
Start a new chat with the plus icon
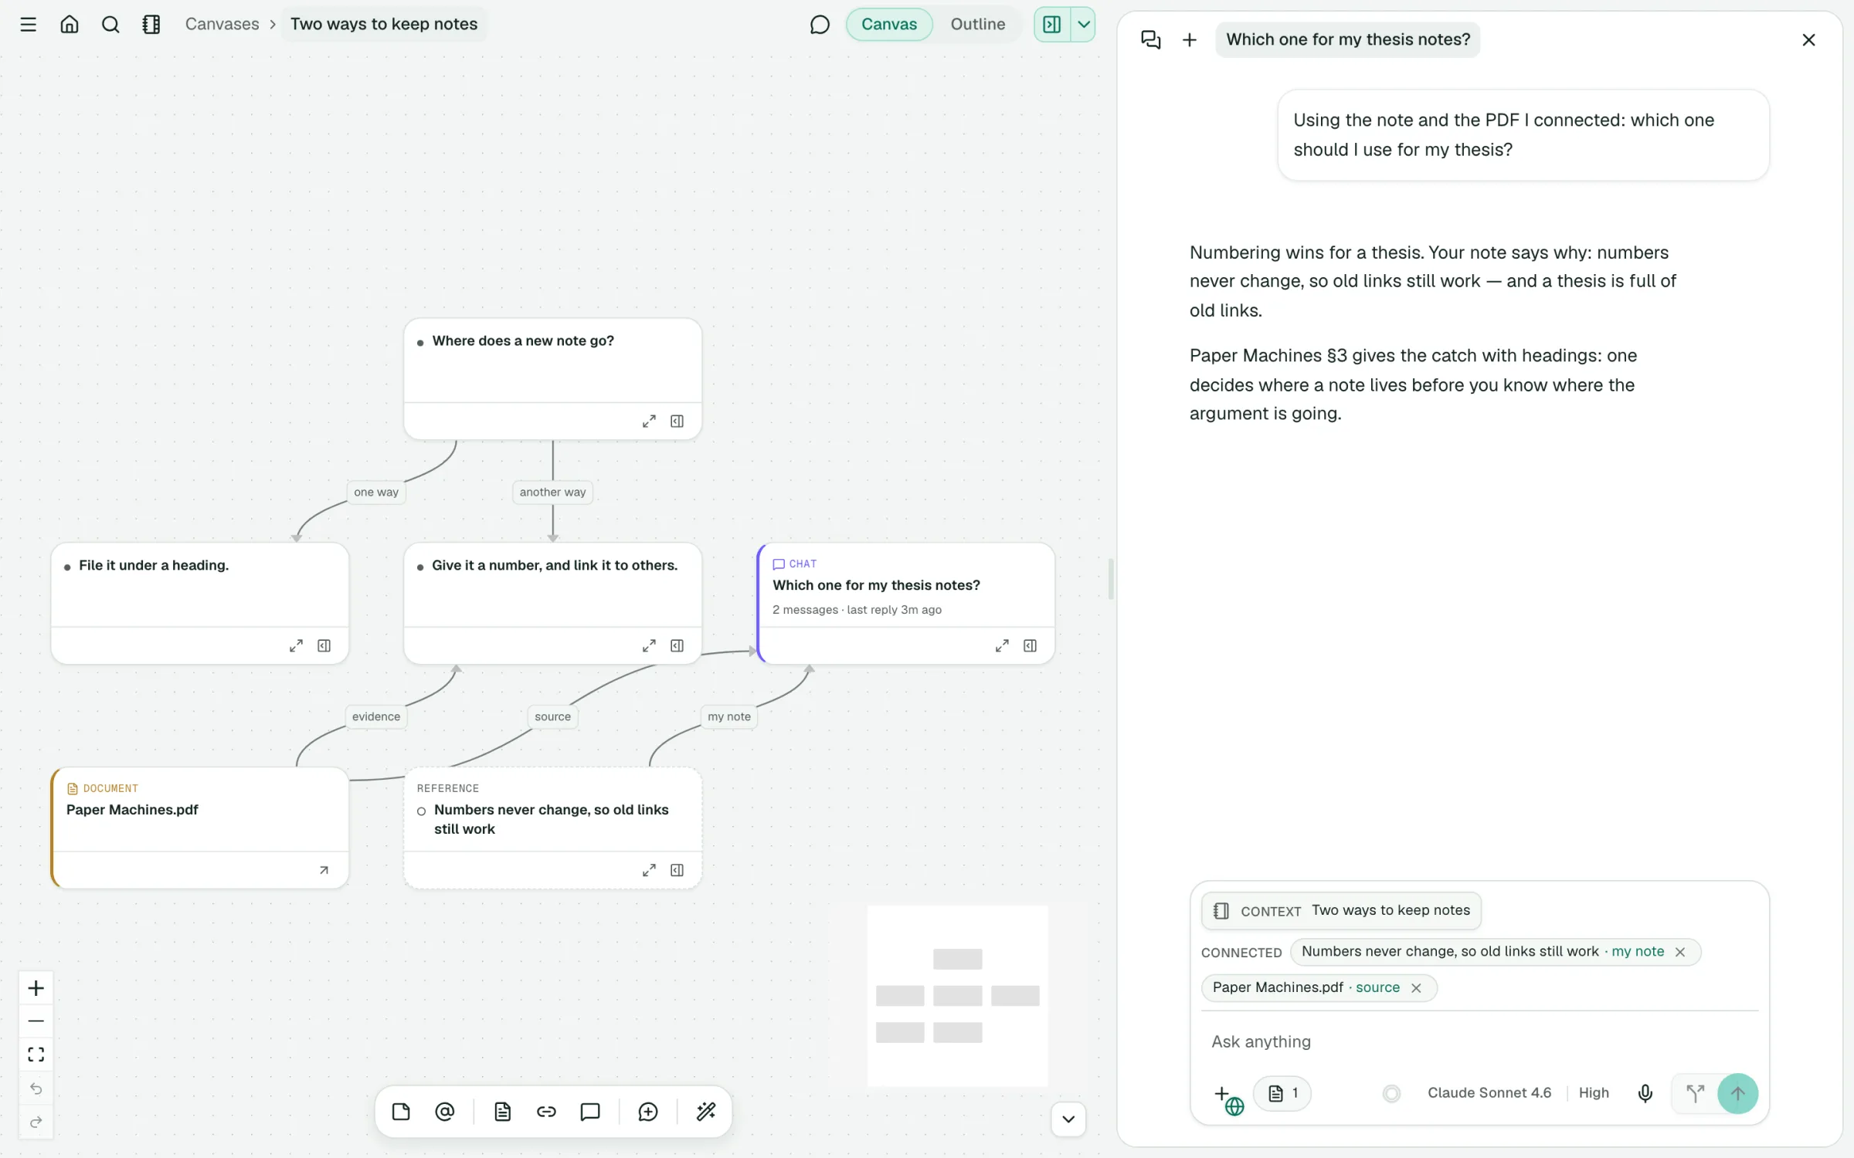click(x=1190, y=39)
